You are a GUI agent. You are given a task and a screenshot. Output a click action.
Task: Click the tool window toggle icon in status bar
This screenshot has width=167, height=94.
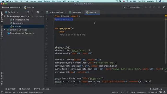[x=2, y=92]
